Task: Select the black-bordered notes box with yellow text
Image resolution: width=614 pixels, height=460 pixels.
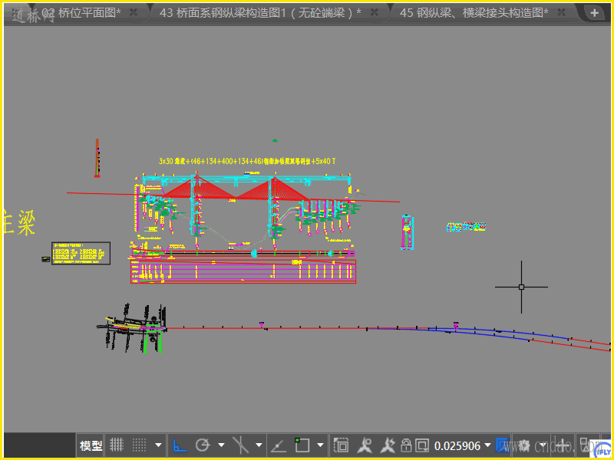Action: coord(81,253)
